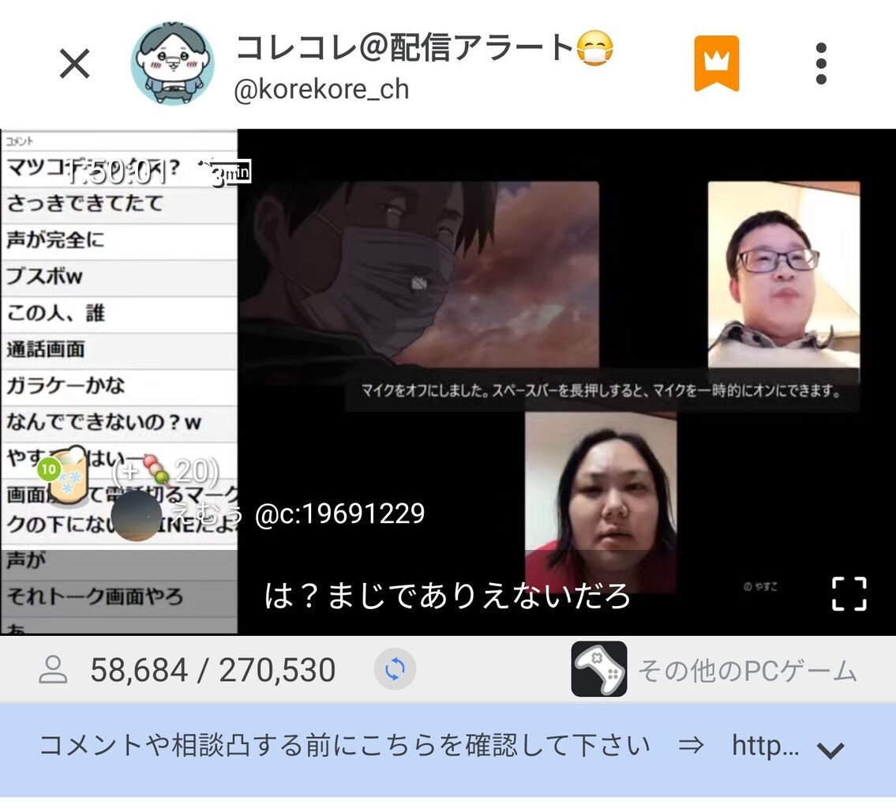This screenshot has height=809, width=896.
Task: Open the three-dot more options menu
Action: click(821, 63)
